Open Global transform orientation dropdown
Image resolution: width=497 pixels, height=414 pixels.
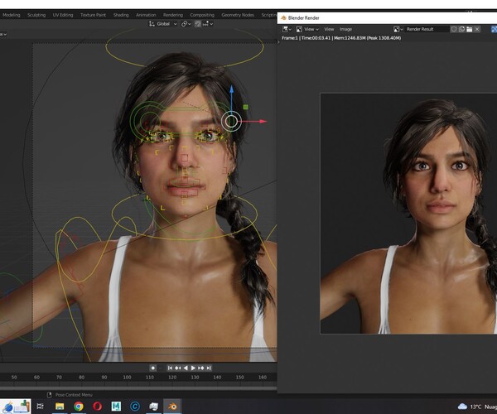(x=163, y=24)
